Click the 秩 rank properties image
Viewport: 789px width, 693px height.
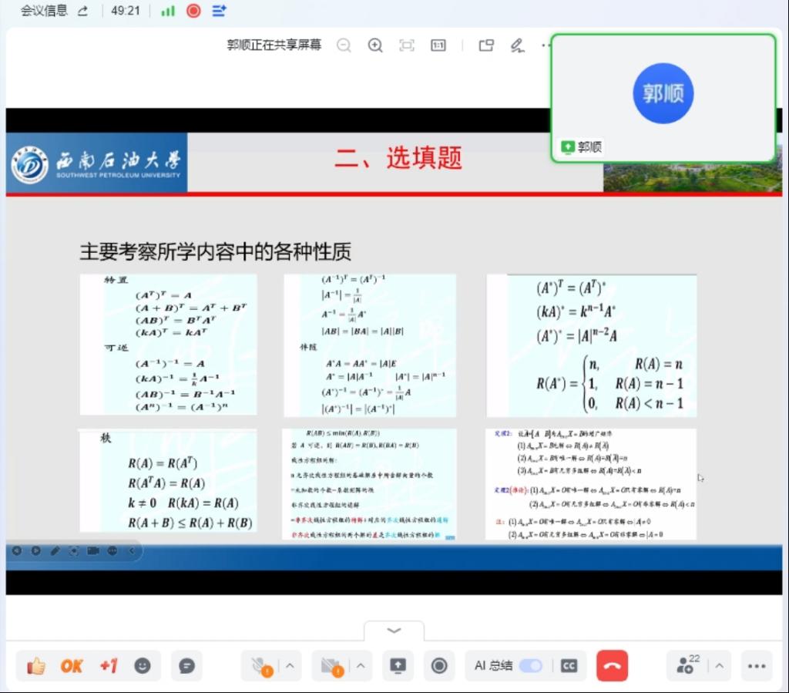coord(168,480)
